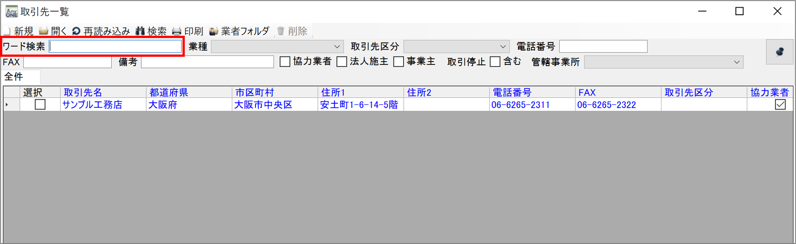The image size is (796, 244).
Task: Click the 再読み込み reload icon
Action: [76, 31]
